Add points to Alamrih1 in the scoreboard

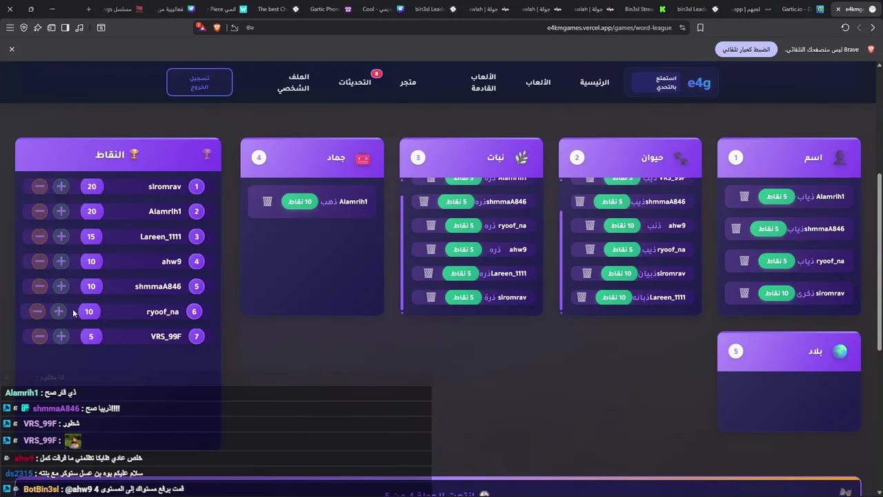[x=61, y=211]
